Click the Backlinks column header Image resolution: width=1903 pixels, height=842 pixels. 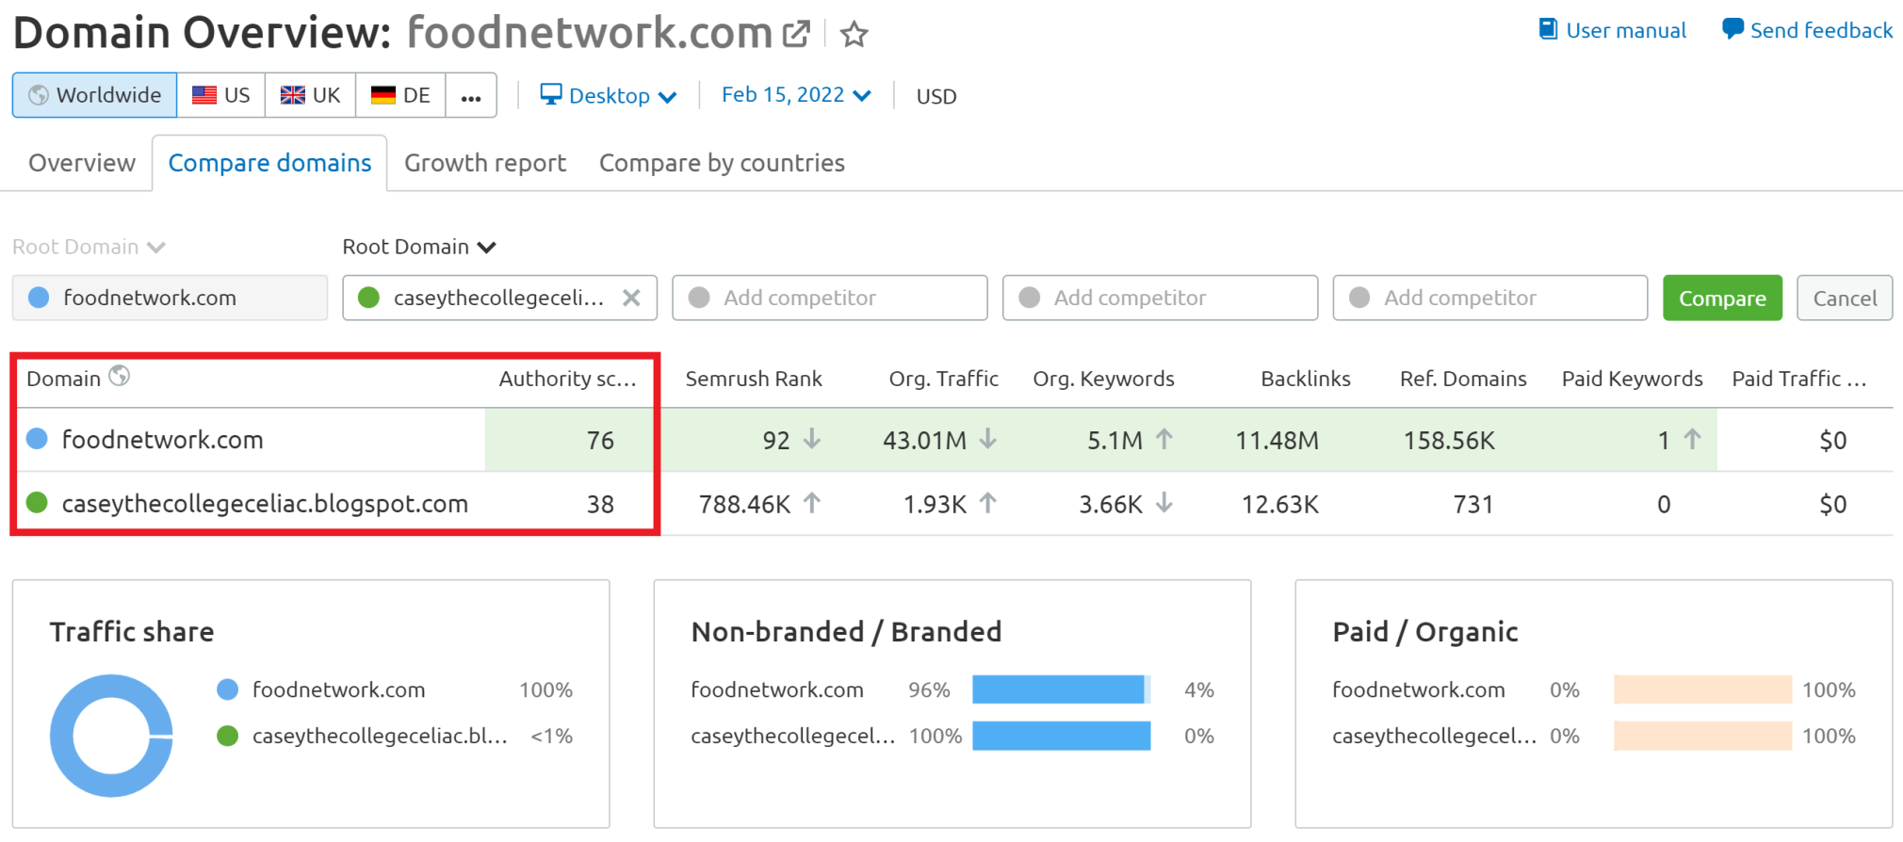pyautogui.click(x=1306, y=379)
